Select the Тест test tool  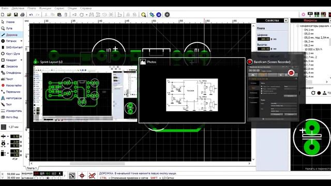[6, 104]
